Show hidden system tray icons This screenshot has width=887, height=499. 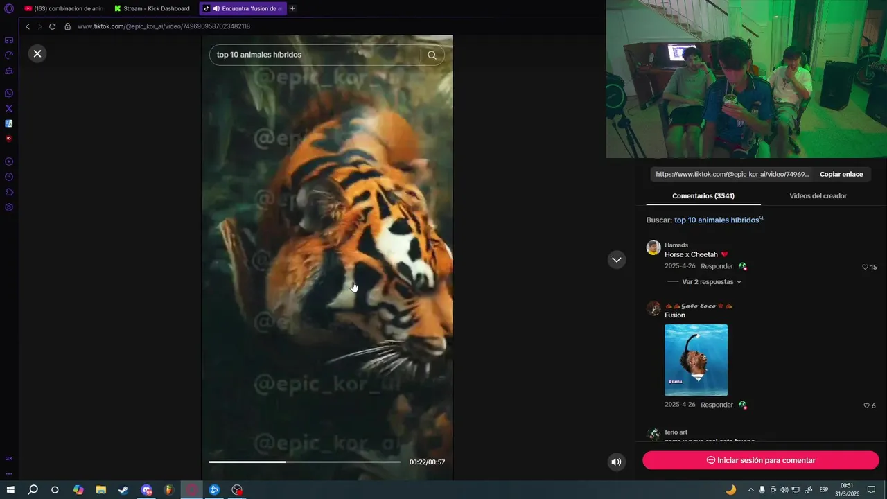click(x=750, y=490)
